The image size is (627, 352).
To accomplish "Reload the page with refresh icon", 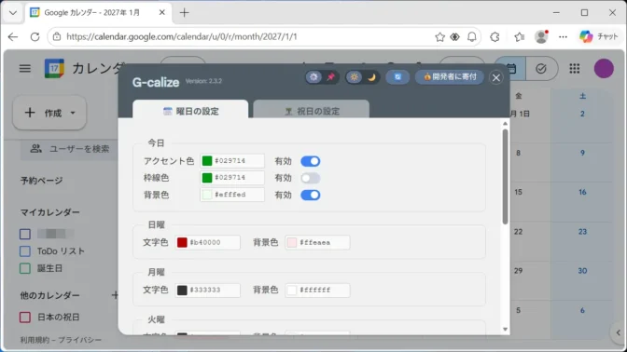I will [x=35, y=36].
